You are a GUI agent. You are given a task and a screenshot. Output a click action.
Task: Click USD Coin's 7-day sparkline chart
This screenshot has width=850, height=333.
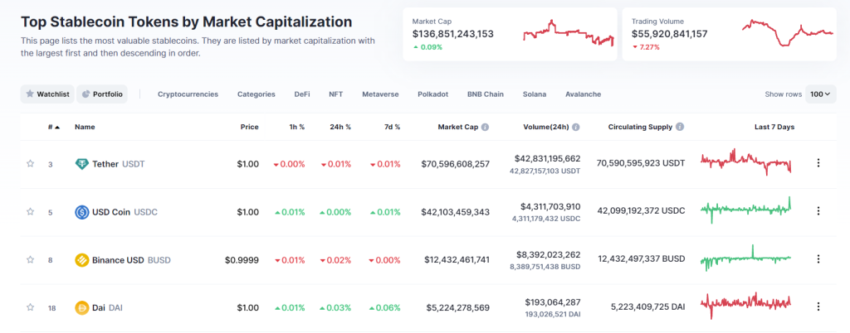pyautogui.click(x=745, y=210)
